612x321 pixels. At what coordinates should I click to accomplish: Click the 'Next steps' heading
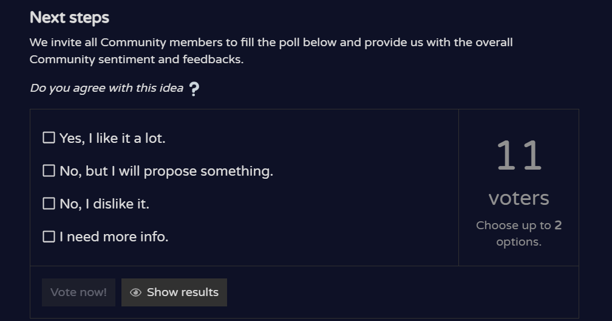click(69, 18)
